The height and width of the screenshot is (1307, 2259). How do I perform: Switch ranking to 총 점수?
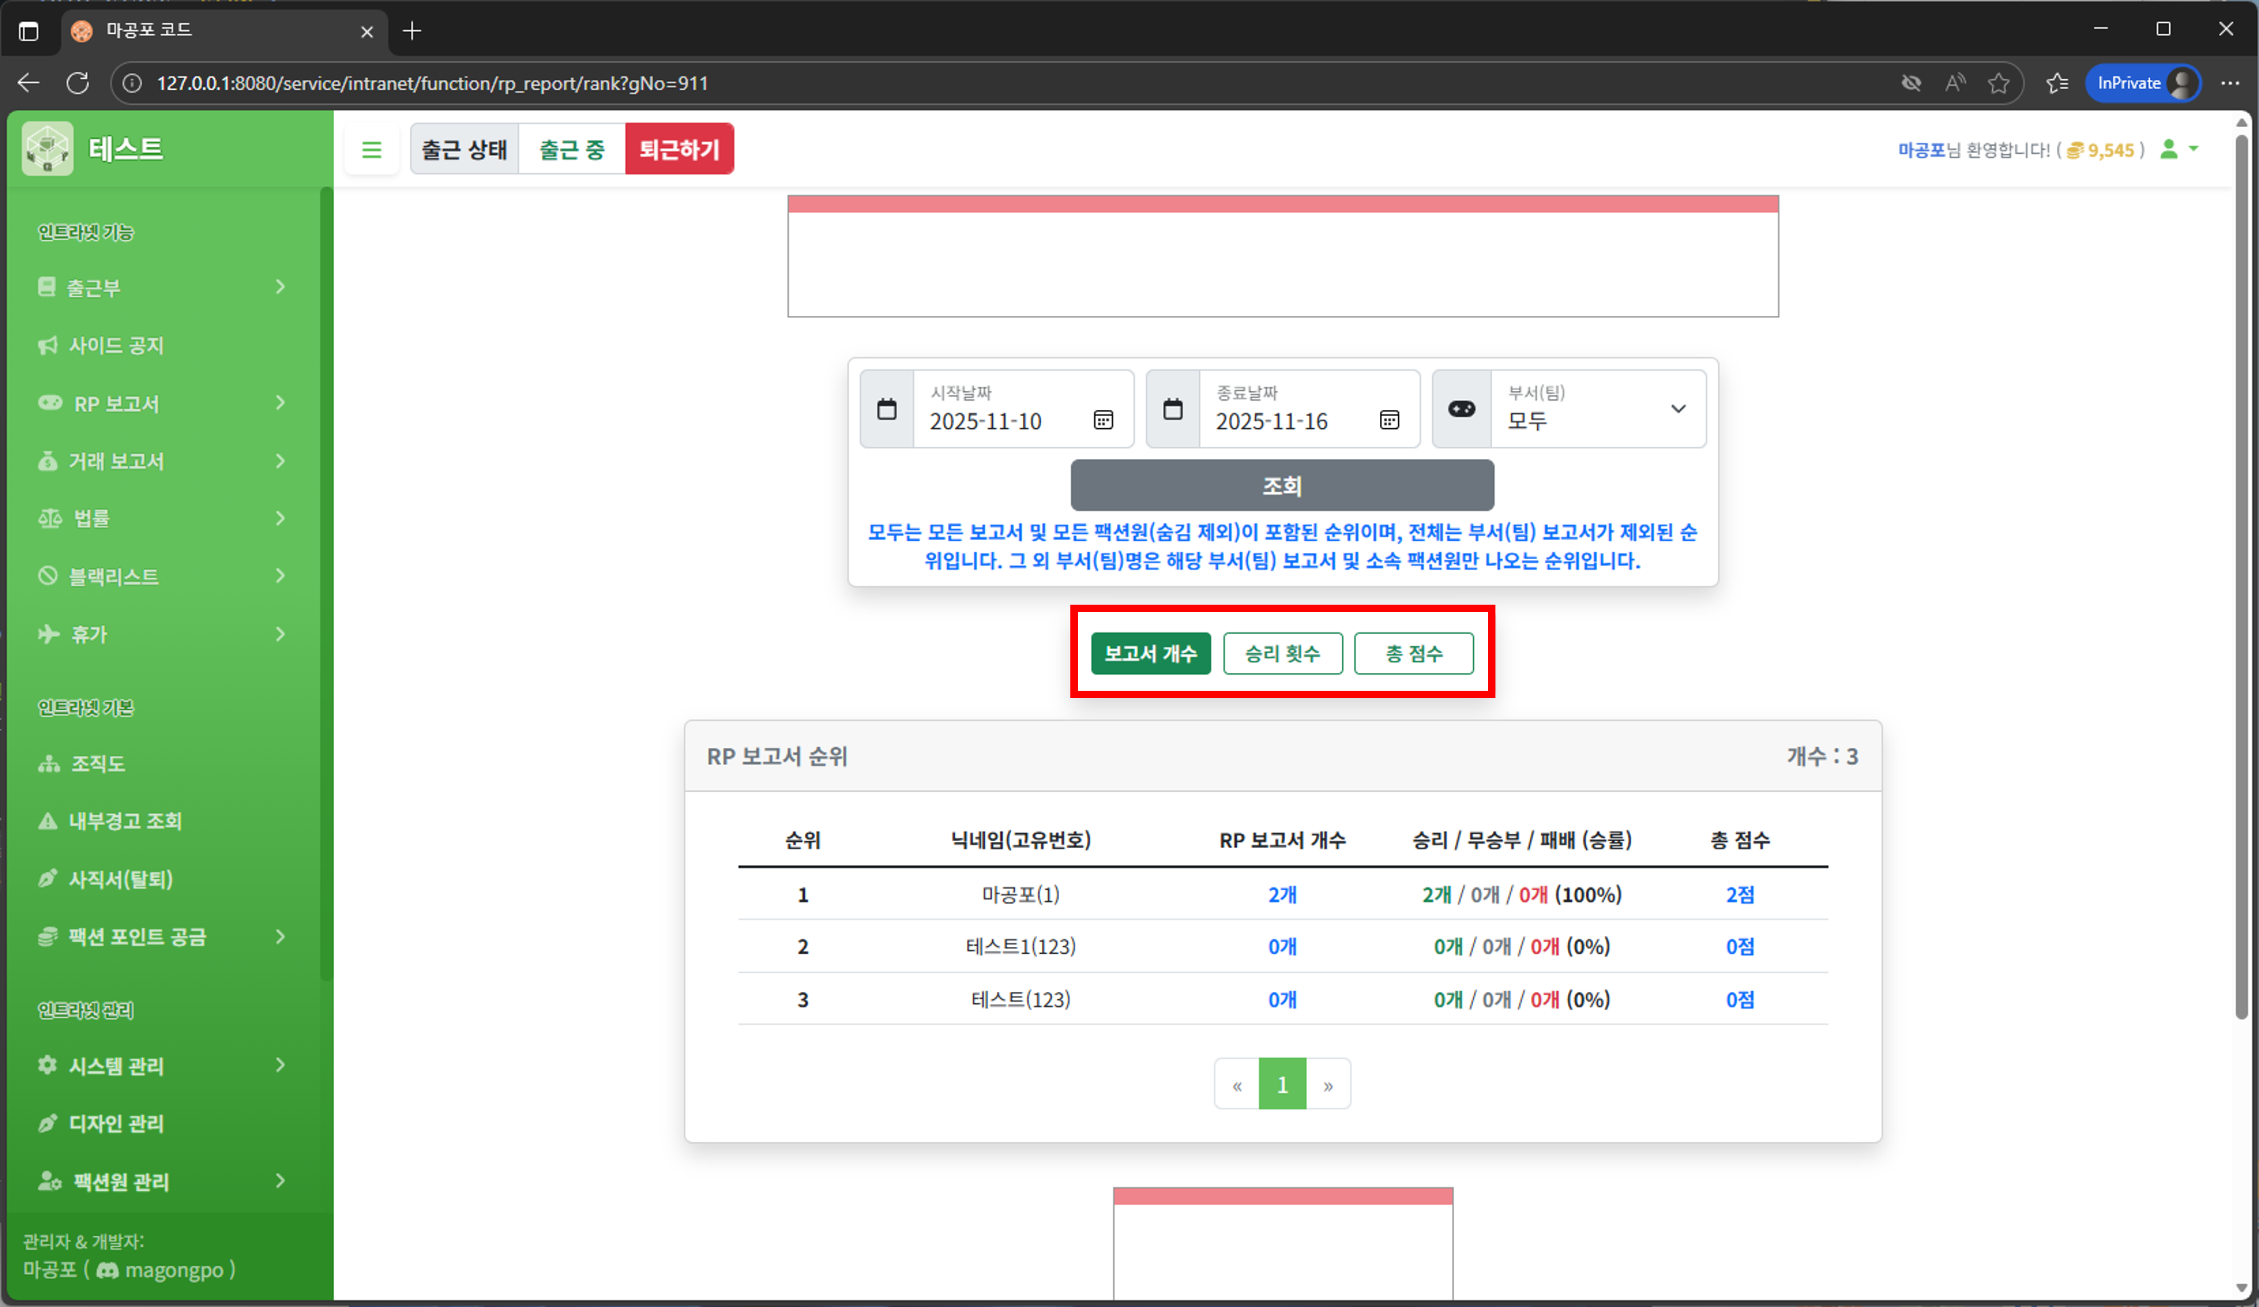click(x=1414, y=654)
